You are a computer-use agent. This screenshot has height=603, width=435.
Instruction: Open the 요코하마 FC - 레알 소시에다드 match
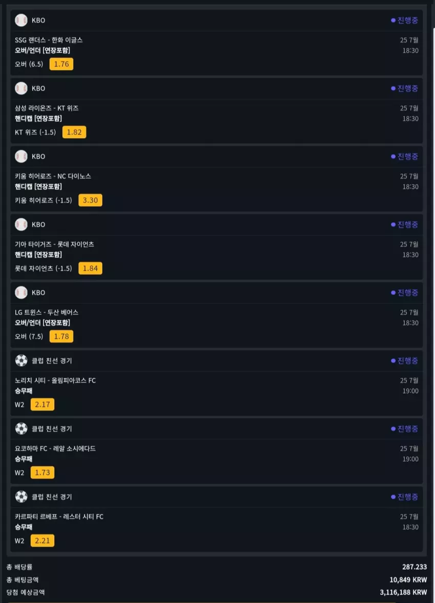(x=55, y=448)
